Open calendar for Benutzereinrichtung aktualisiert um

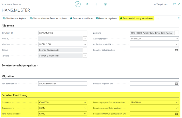(177, 113)
